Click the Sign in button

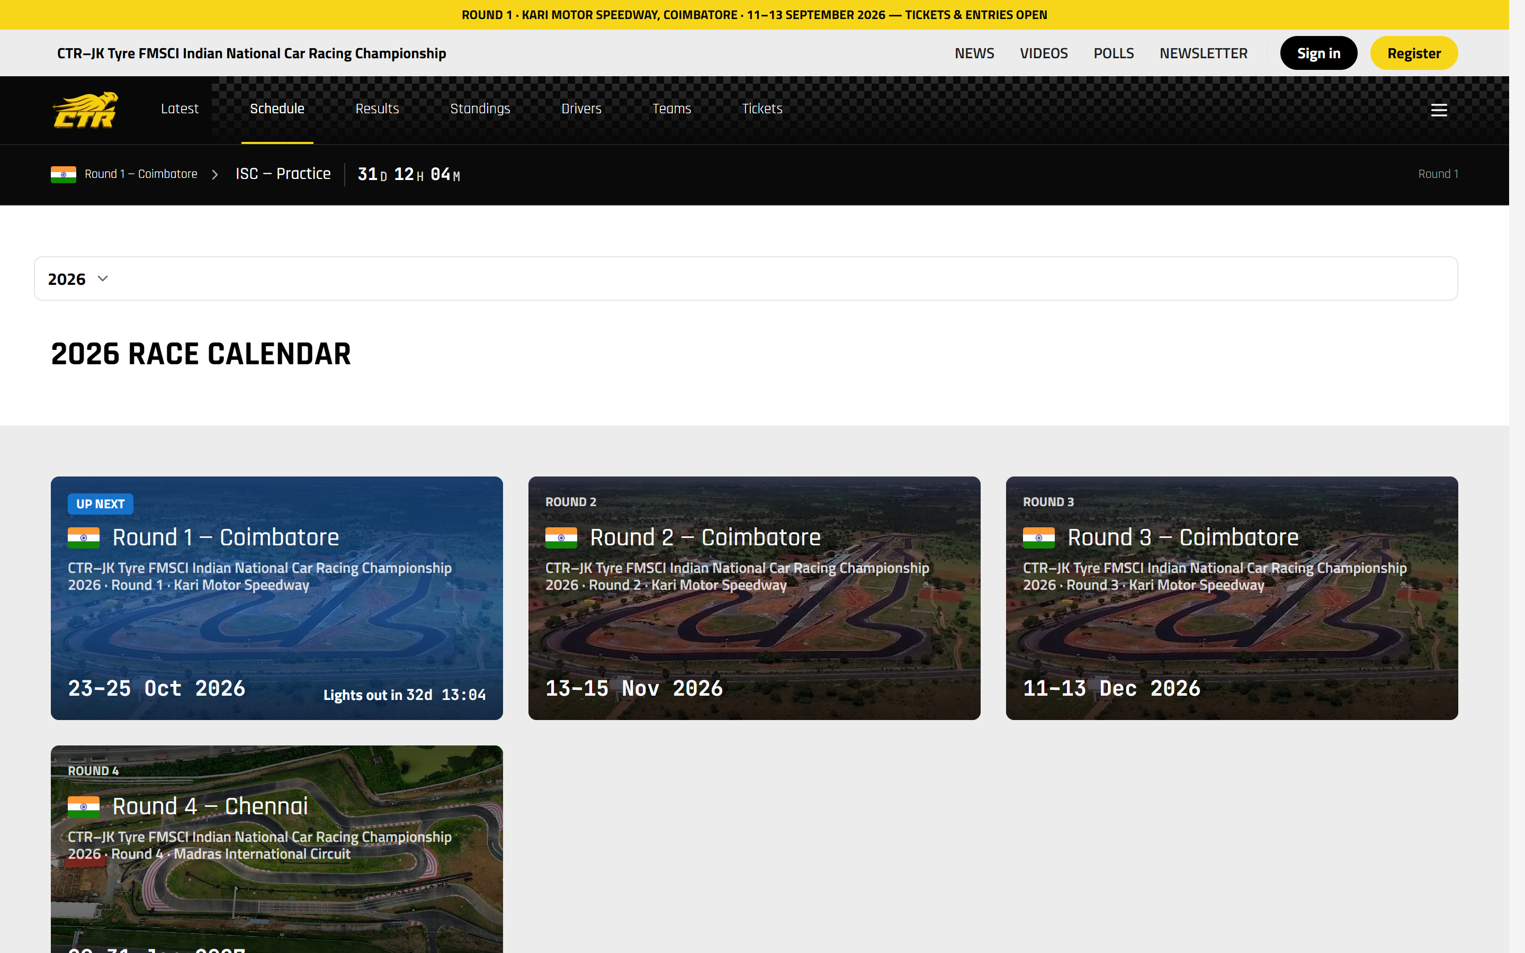[1318, 53]
